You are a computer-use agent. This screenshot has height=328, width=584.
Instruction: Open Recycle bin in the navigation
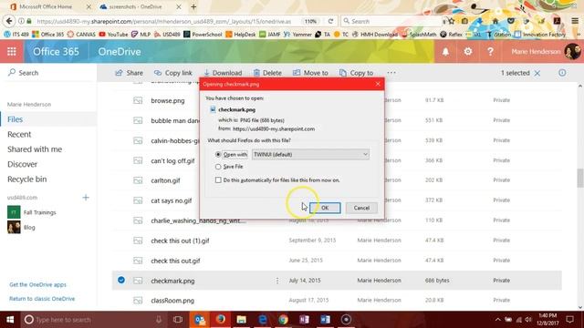point(26,179)
